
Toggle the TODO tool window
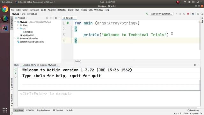pos(30,110)
